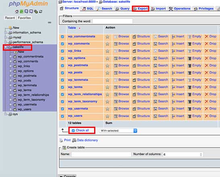Click Drop in wp_termmeta row
This screenshot has height=177, width=220.
211,80
